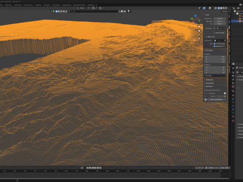Open the Global transform orientation dropdown

(82, 8)
